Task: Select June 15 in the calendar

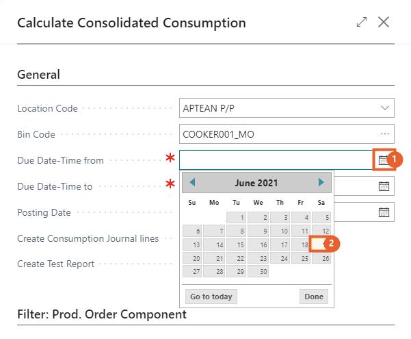Action: click(236, 244)
